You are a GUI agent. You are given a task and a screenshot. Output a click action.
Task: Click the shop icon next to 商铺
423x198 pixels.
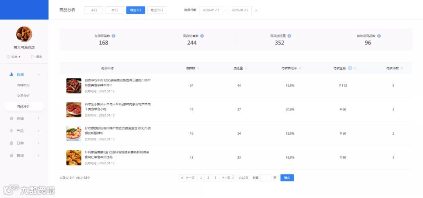(11, 118)
